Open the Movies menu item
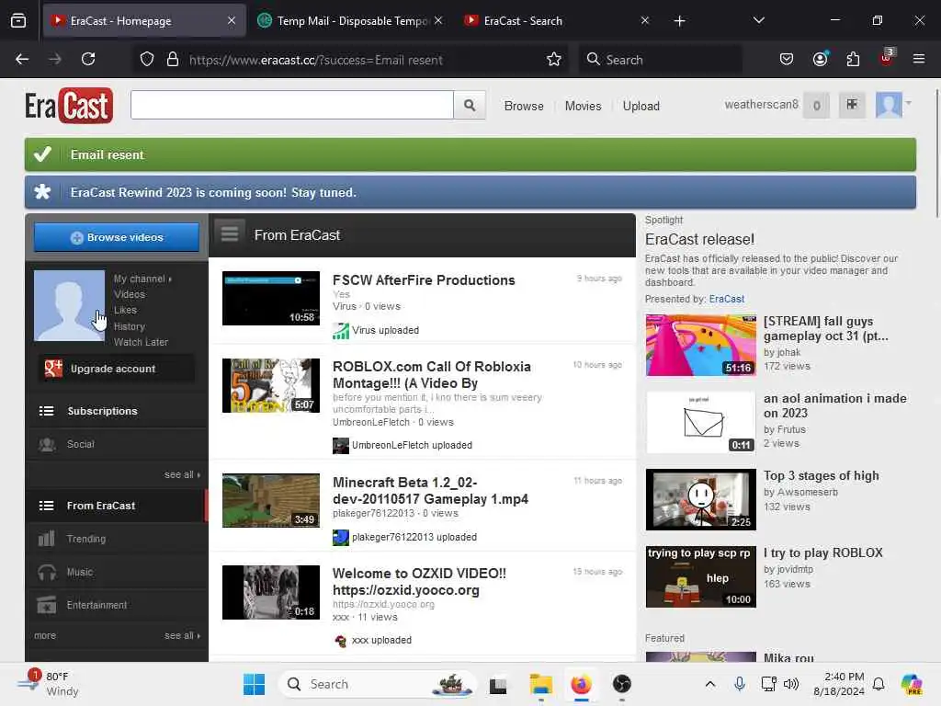 coord(583,107)
